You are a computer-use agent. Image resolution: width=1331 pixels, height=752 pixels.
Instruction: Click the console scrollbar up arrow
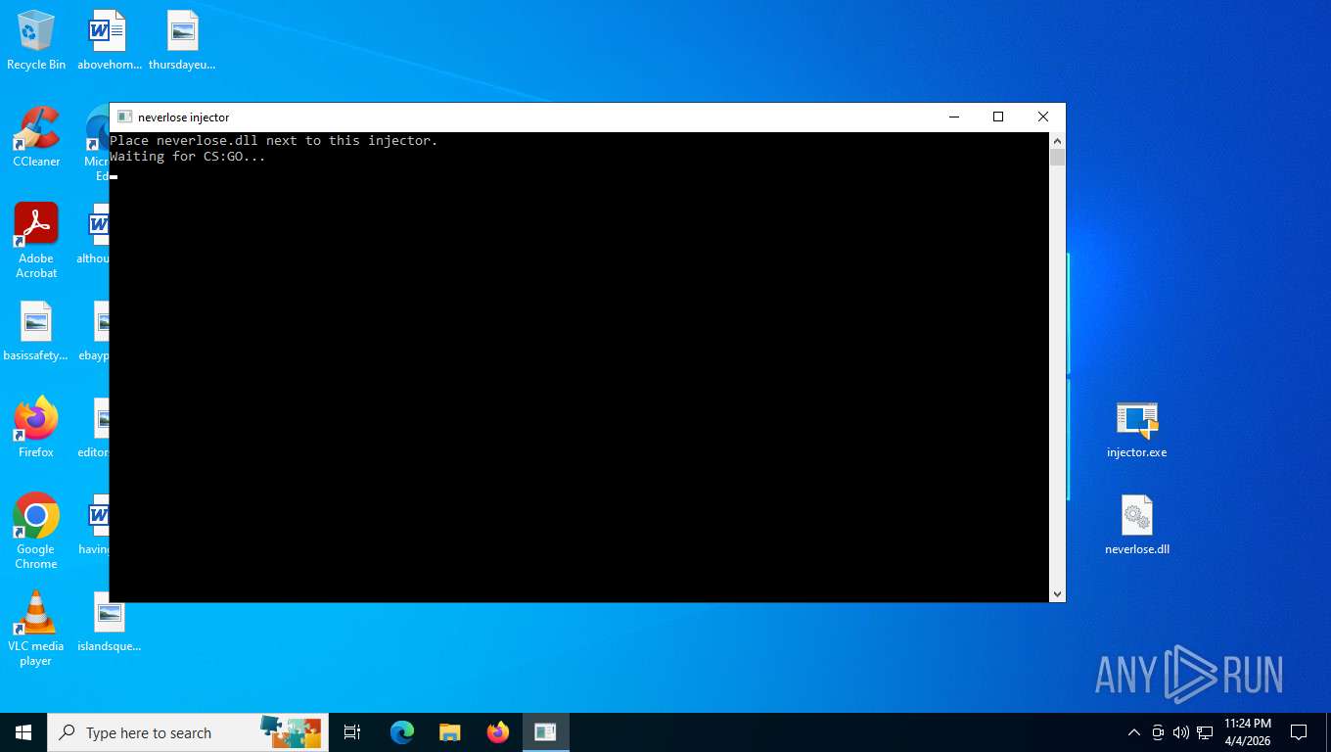tap(1057, 141)
